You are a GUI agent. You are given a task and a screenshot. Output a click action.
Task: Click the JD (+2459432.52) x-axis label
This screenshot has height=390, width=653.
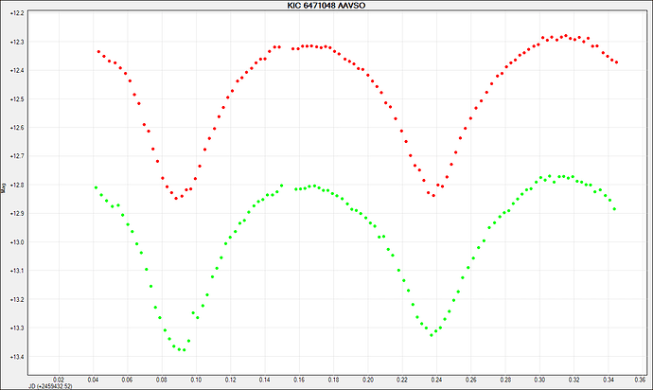tap(50, 386)
